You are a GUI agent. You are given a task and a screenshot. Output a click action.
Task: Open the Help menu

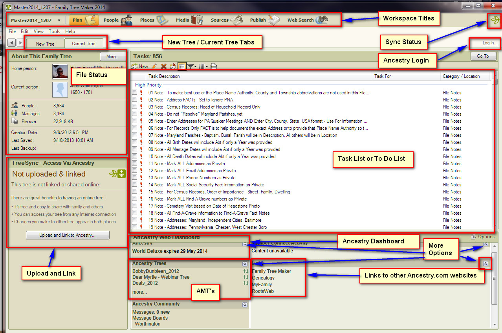pyautogui.click(x=70, y=31)
